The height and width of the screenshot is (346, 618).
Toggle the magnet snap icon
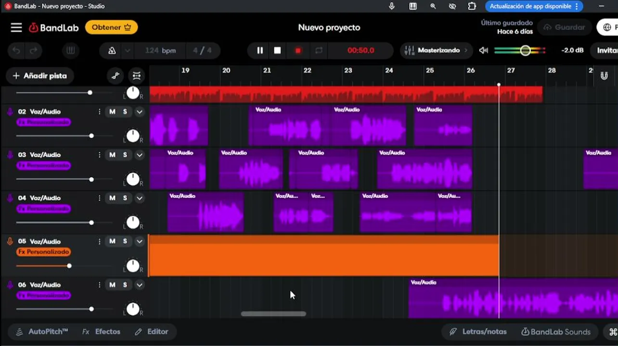(604, 76)
